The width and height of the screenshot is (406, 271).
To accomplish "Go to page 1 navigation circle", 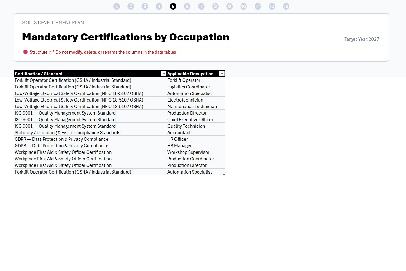I will click(117, 7).
